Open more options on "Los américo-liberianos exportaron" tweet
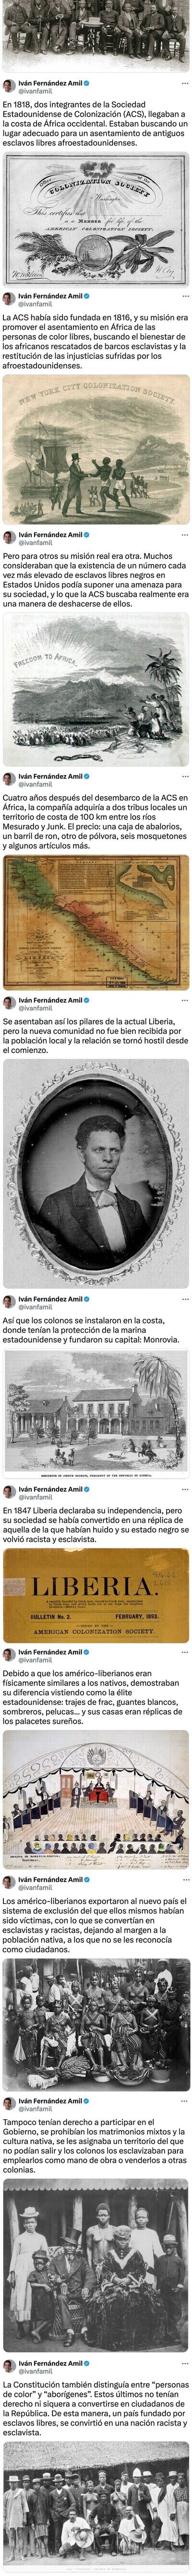This screenshot has width=192, height=2576. coord(184,1879)
